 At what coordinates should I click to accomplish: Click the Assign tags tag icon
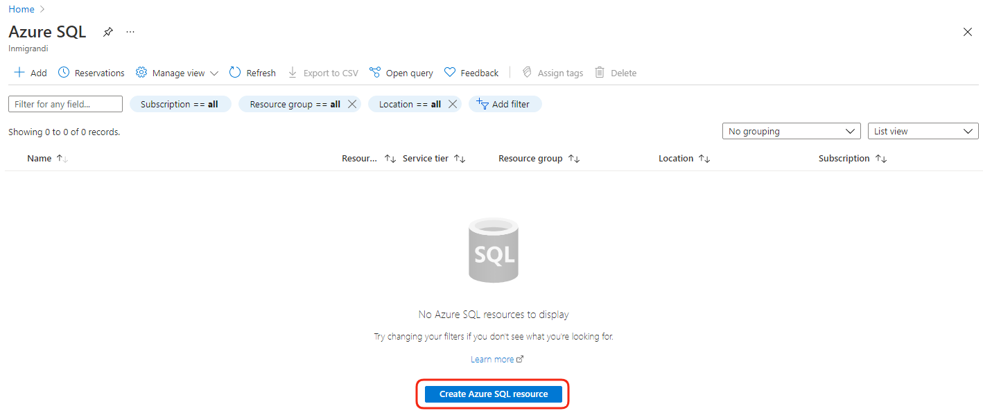[527, 73]
